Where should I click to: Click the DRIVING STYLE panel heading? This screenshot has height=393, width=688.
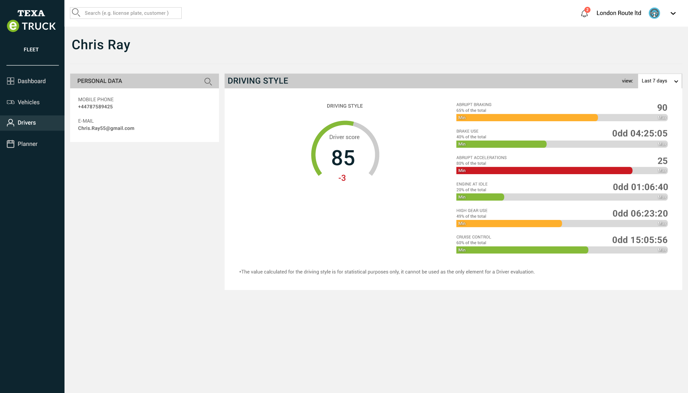258,81
